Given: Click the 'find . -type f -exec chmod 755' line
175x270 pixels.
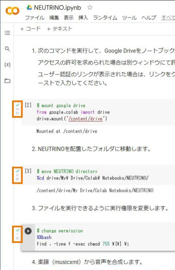Looking at the screenshot, I should click(83, 244).
